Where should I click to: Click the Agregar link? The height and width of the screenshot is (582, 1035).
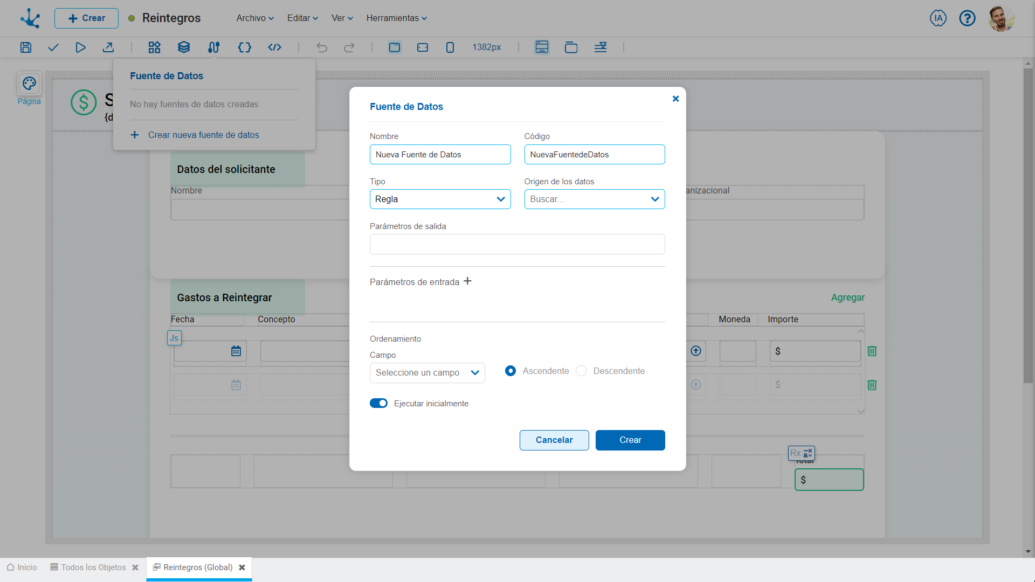(x=847, y=297)
